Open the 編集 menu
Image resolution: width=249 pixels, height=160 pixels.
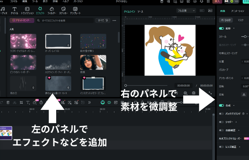click(25, 1)
